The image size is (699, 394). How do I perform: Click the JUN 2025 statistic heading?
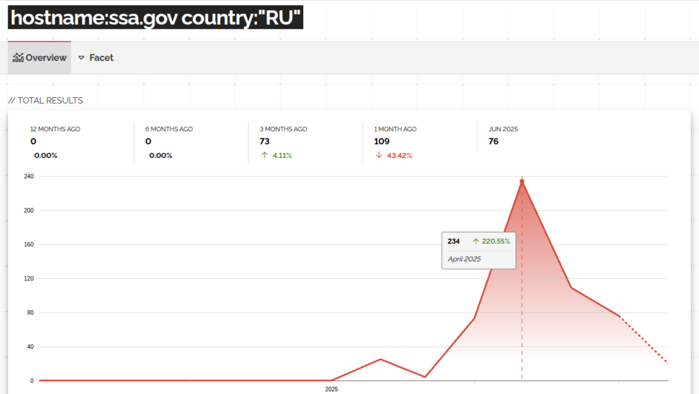point(503,129)
